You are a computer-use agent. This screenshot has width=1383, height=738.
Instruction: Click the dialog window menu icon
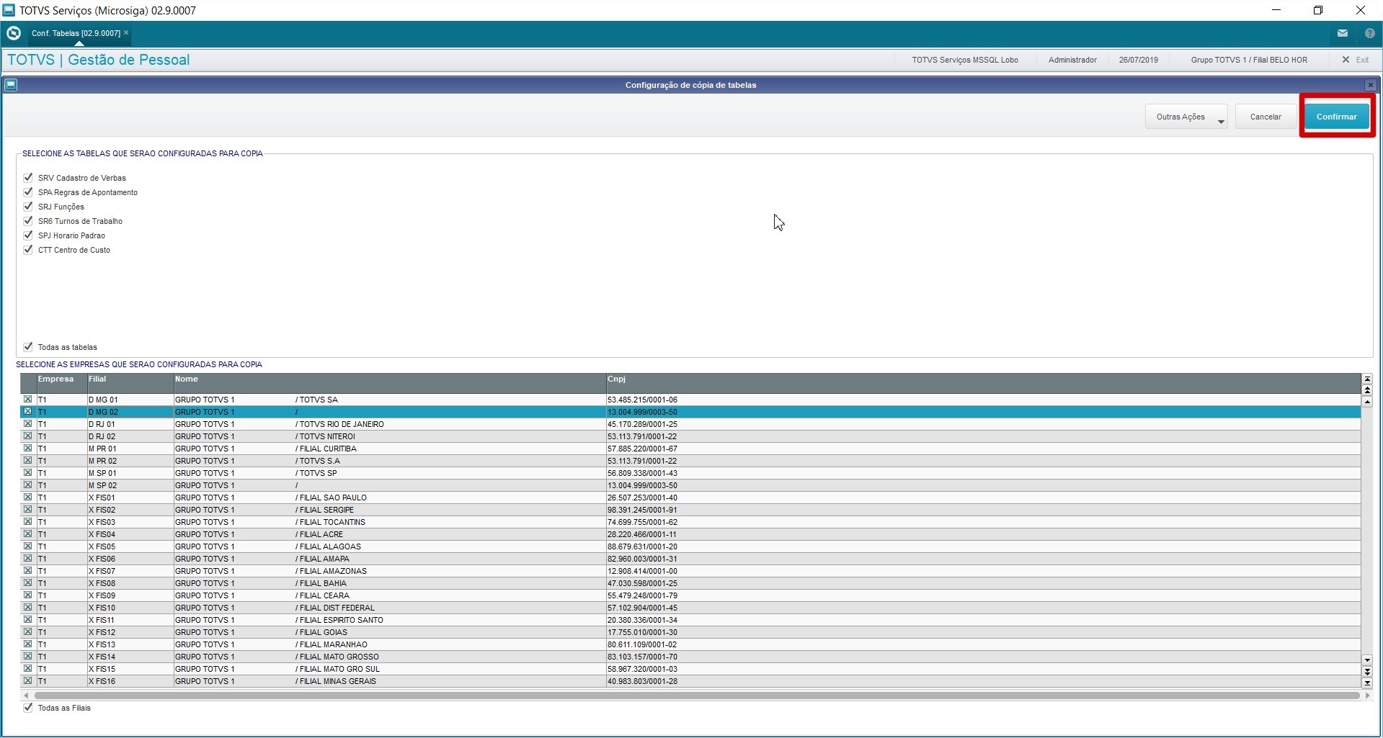pos(11,85)
